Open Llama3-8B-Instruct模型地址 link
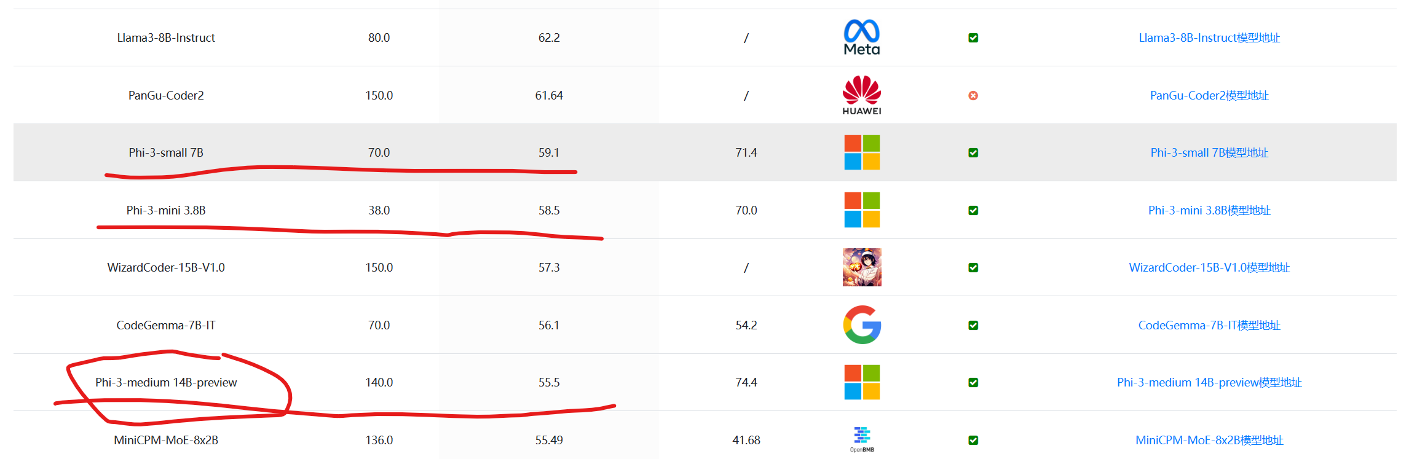This screenshot has width=1409, height=459. [1209, 37]
